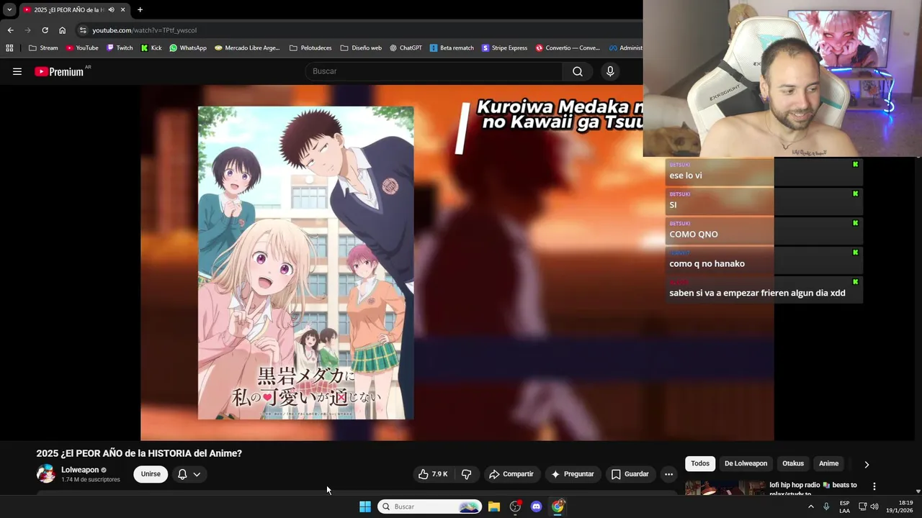Open the Convertio bookmark

point(568,48)
